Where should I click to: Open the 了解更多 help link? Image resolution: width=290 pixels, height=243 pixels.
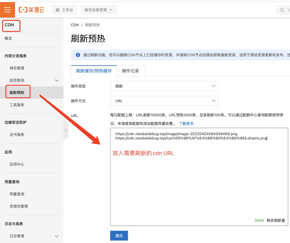(x=186, y=124)
